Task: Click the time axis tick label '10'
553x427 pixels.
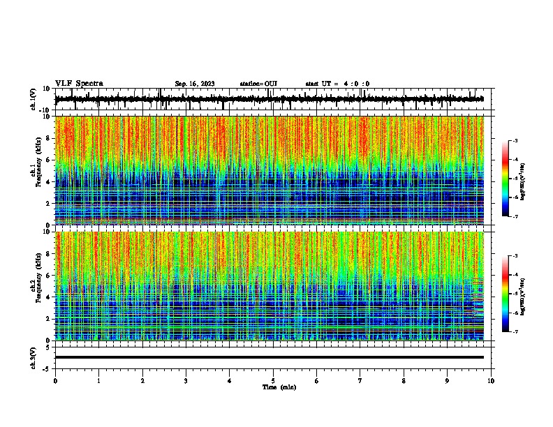Action: click(x=491, y=381)
